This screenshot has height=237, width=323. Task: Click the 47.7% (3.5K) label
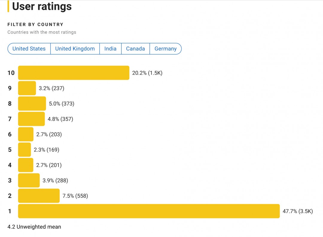point(298,211)
